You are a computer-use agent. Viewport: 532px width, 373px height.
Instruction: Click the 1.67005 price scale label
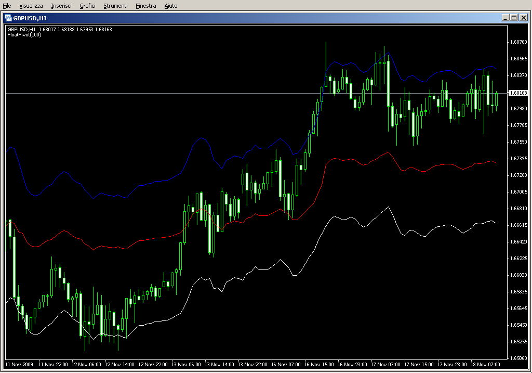coord(519,192)
